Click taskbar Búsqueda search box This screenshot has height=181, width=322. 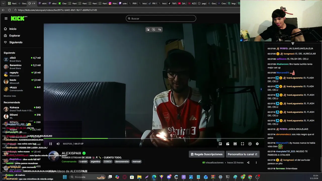pyautogui.click(x=87, y=177)
